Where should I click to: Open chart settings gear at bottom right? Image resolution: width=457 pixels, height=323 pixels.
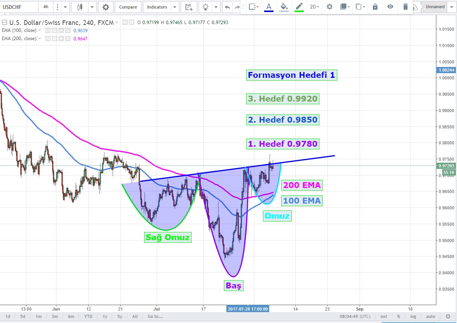point(448,316)
